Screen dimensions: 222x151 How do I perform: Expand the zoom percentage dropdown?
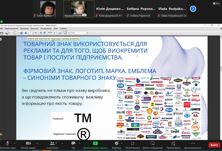pos(54,32)
